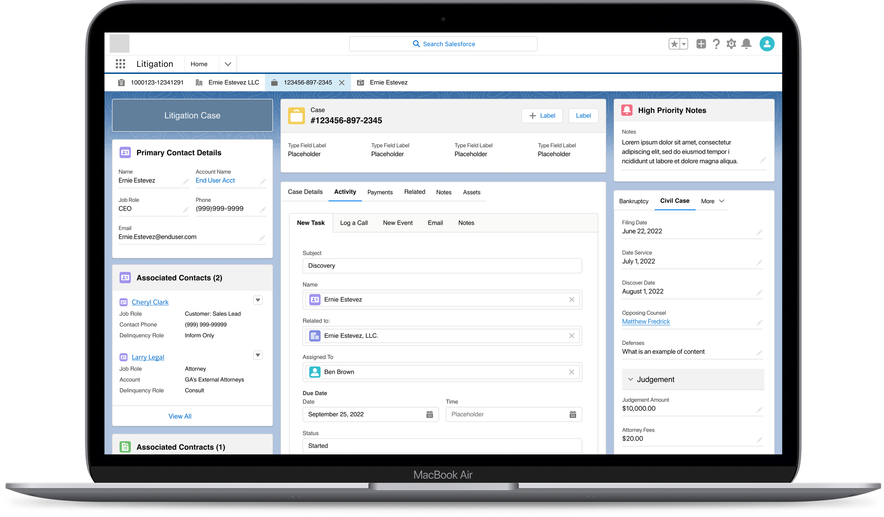Collapse the Judgement section
The width and height of the screenshot is (884, 517).
pyautogui.click(x=630, y=379)
